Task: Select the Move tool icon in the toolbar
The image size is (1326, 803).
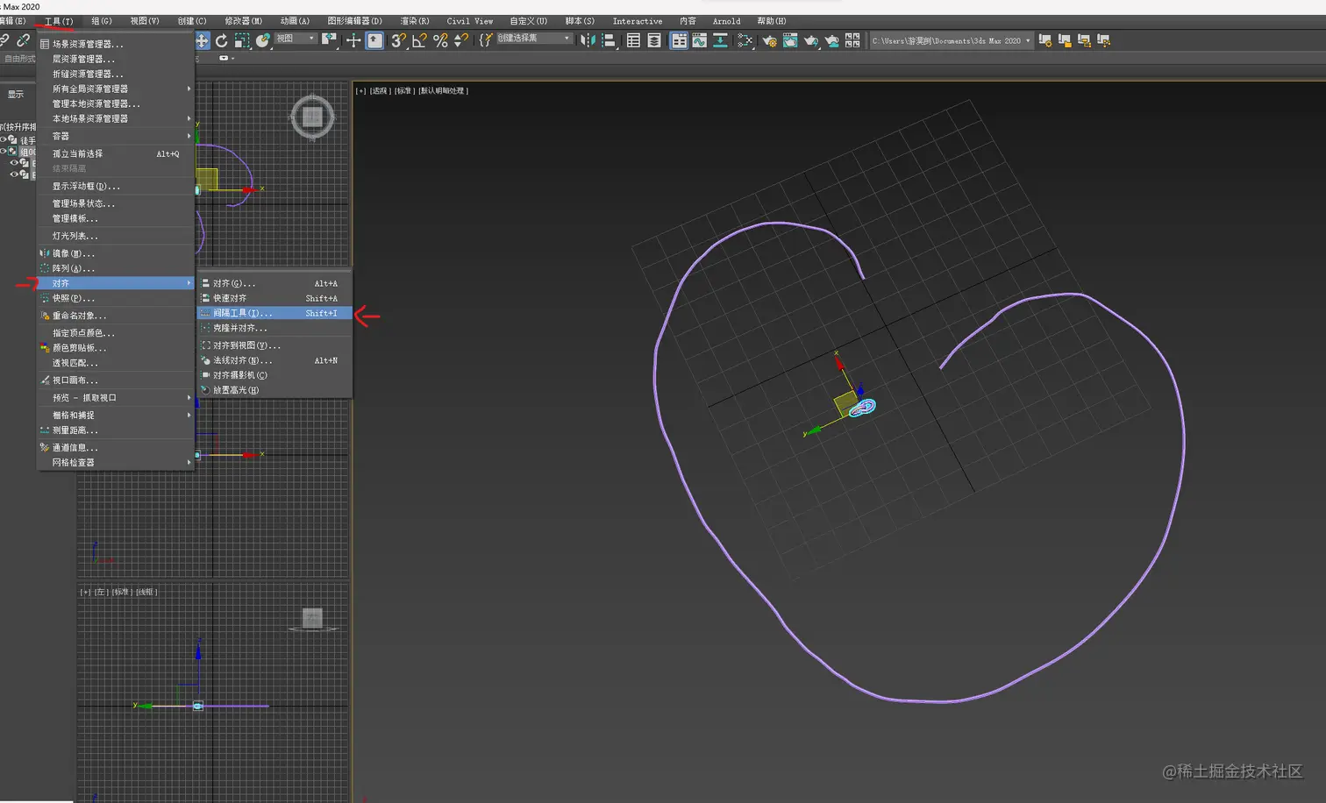Action: pos(203,40)
